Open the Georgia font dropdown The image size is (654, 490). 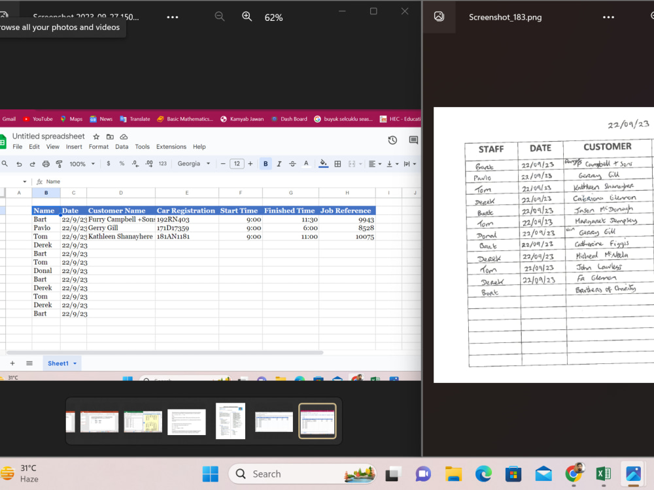[x=194, y=164]
